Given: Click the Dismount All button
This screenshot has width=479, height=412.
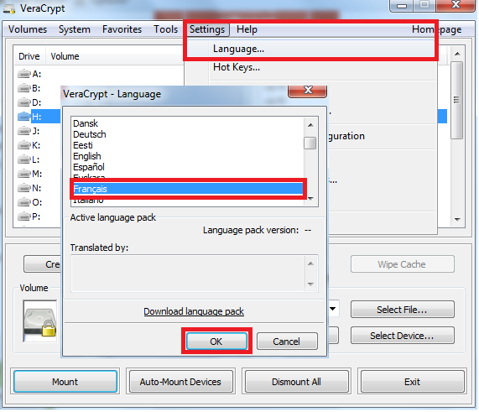Looking at the screenshot, I should pyautogui.click(x=296, y=382).
